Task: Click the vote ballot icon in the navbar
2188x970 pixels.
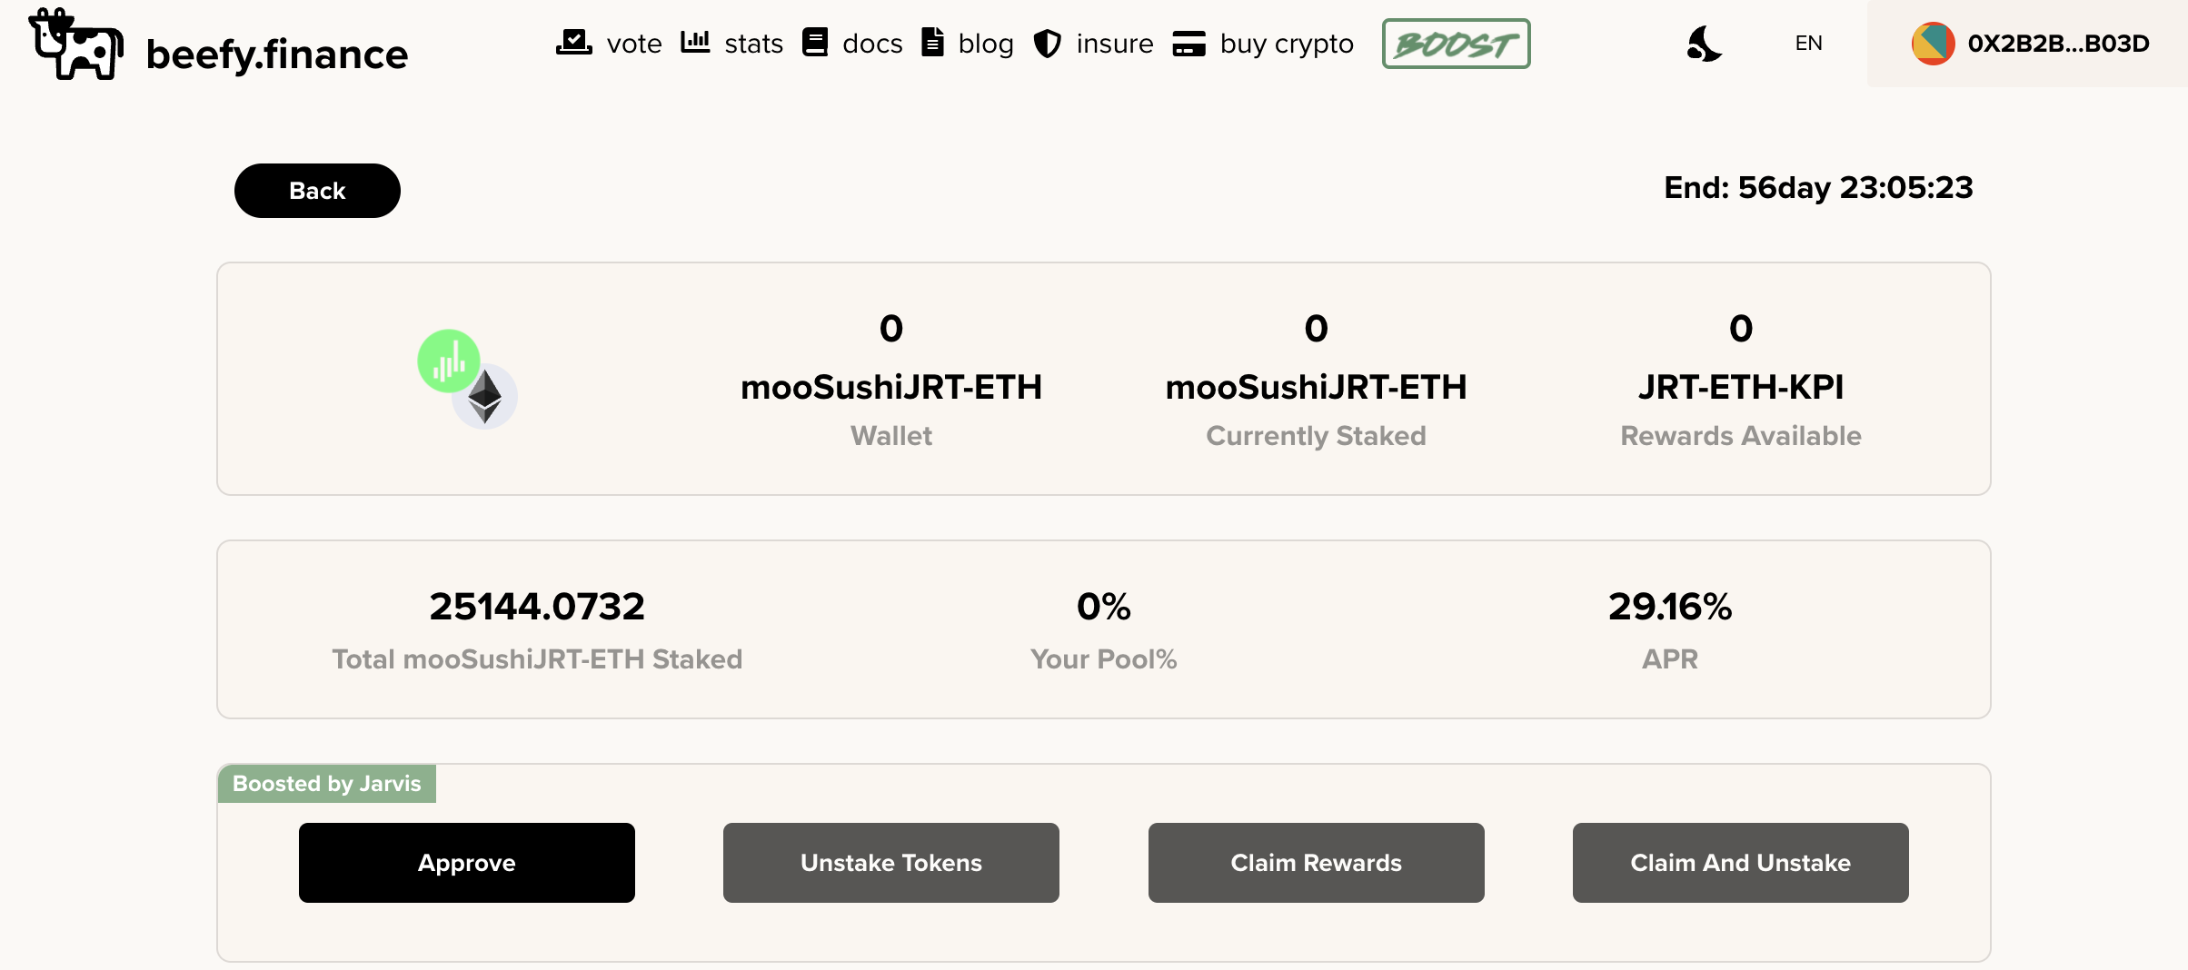Action: coord(574,40)
